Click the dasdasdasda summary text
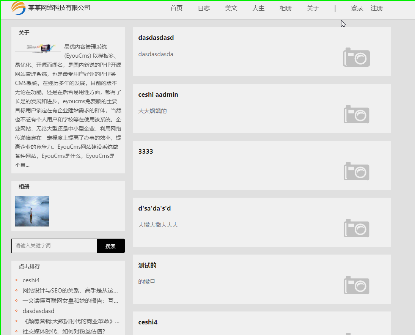The width and height of the screenshot is (415, 335). [156, 54]
